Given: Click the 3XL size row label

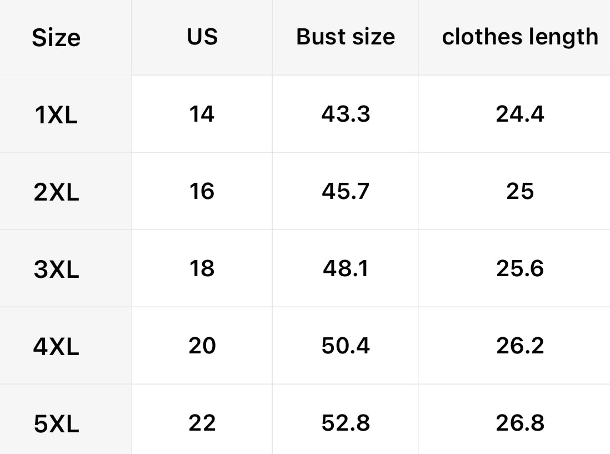Looking at the screenshot, I should tap(56, 270).
